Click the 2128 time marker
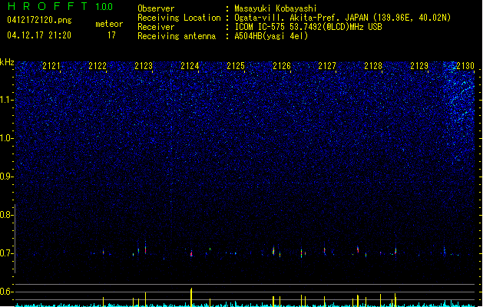This screenshot has width=483, height=307. click(373, 65)
